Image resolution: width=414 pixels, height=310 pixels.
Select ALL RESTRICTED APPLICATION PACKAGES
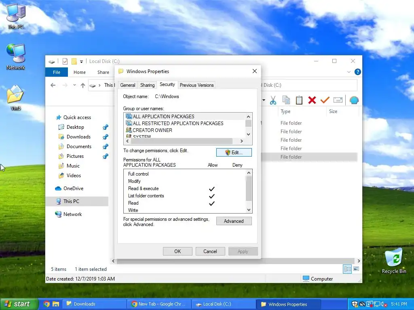click(184, 124)
